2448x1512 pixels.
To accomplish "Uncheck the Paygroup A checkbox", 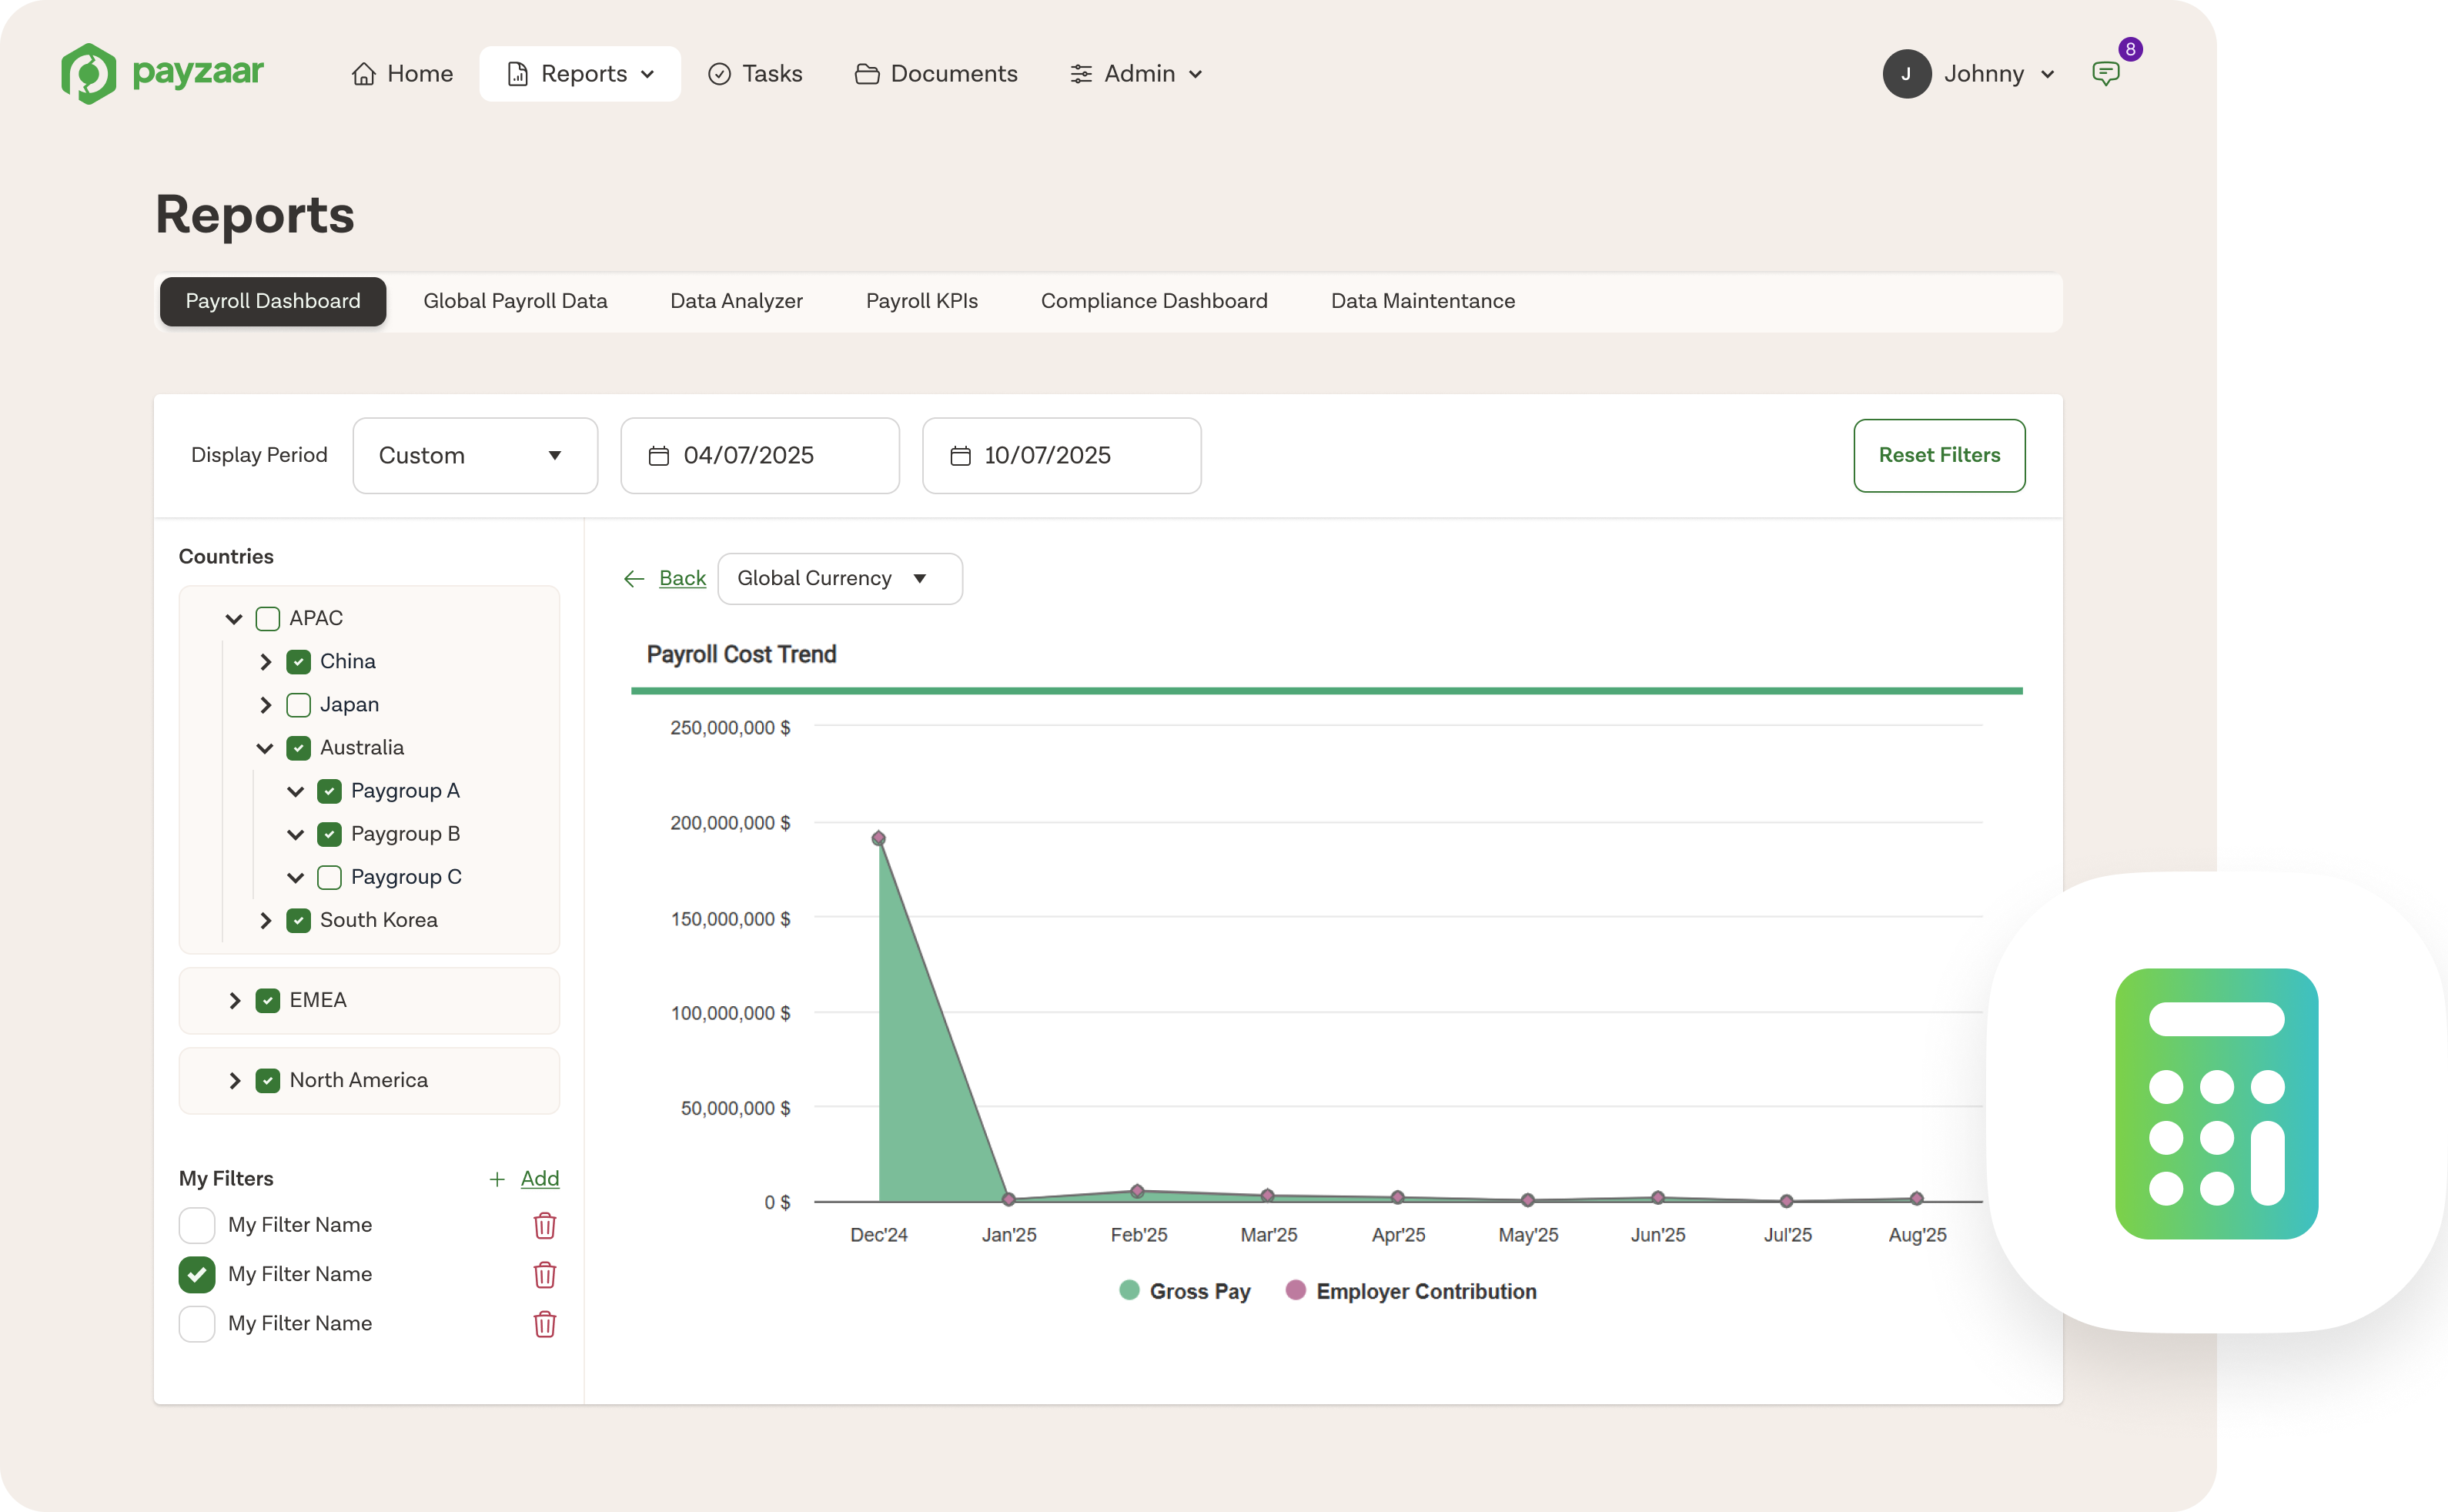I will [x=329, y=790].
